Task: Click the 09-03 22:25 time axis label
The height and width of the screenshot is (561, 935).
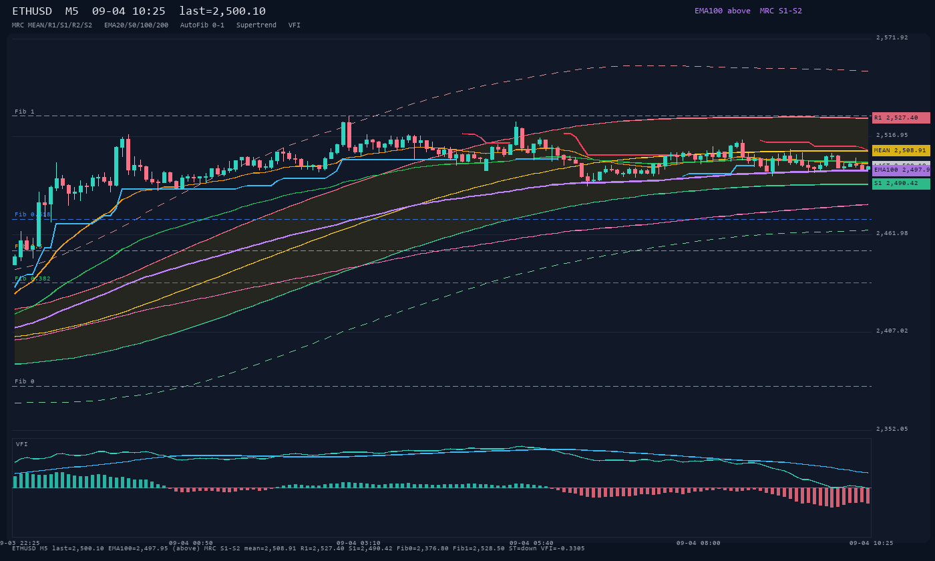Action: click(x=20, y=543)
